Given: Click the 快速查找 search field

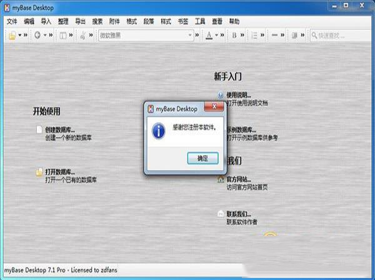Looking at the screenshot, I should point(341,35).
